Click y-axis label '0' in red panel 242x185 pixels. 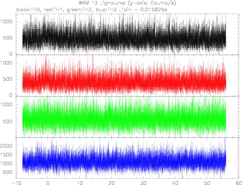[11, 95]
